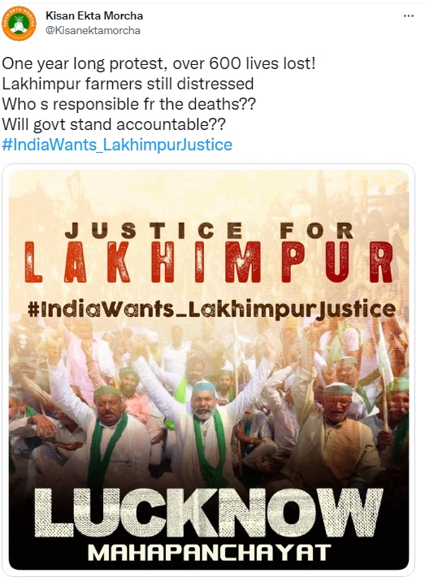
Task: Click the large 'LUCKNOW' text on poster
Action: tap(208, 513)
